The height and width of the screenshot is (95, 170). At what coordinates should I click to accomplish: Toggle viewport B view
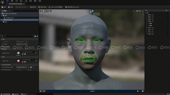[93, 11]
